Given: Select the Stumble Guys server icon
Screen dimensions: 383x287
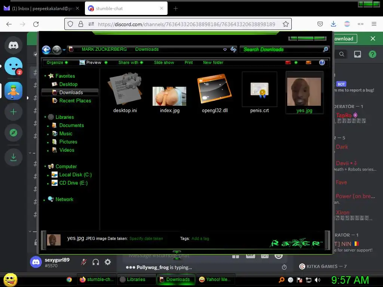Looking at the screenshot, I should click(x=13, y=91).
